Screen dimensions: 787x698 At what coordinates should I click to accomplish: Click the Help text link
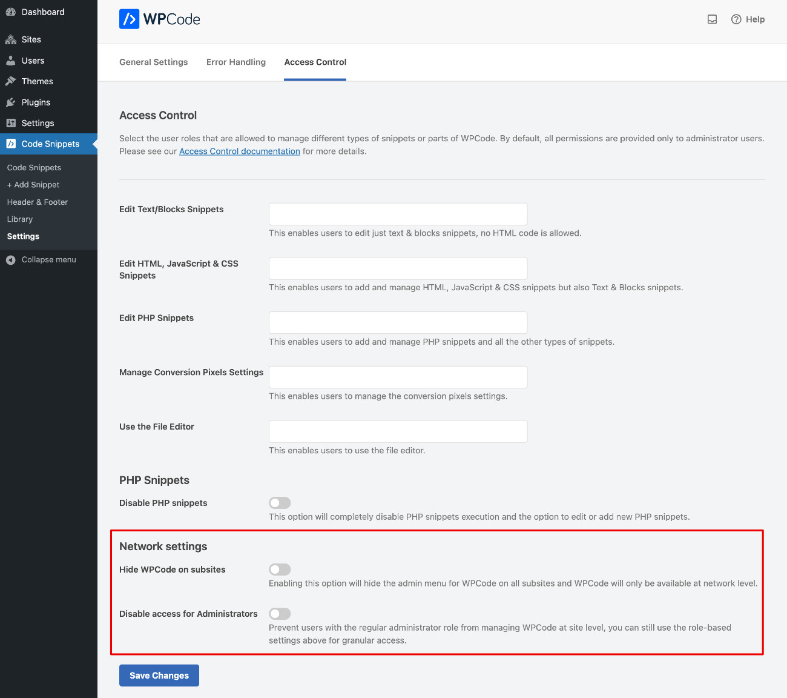pos(755,19)
